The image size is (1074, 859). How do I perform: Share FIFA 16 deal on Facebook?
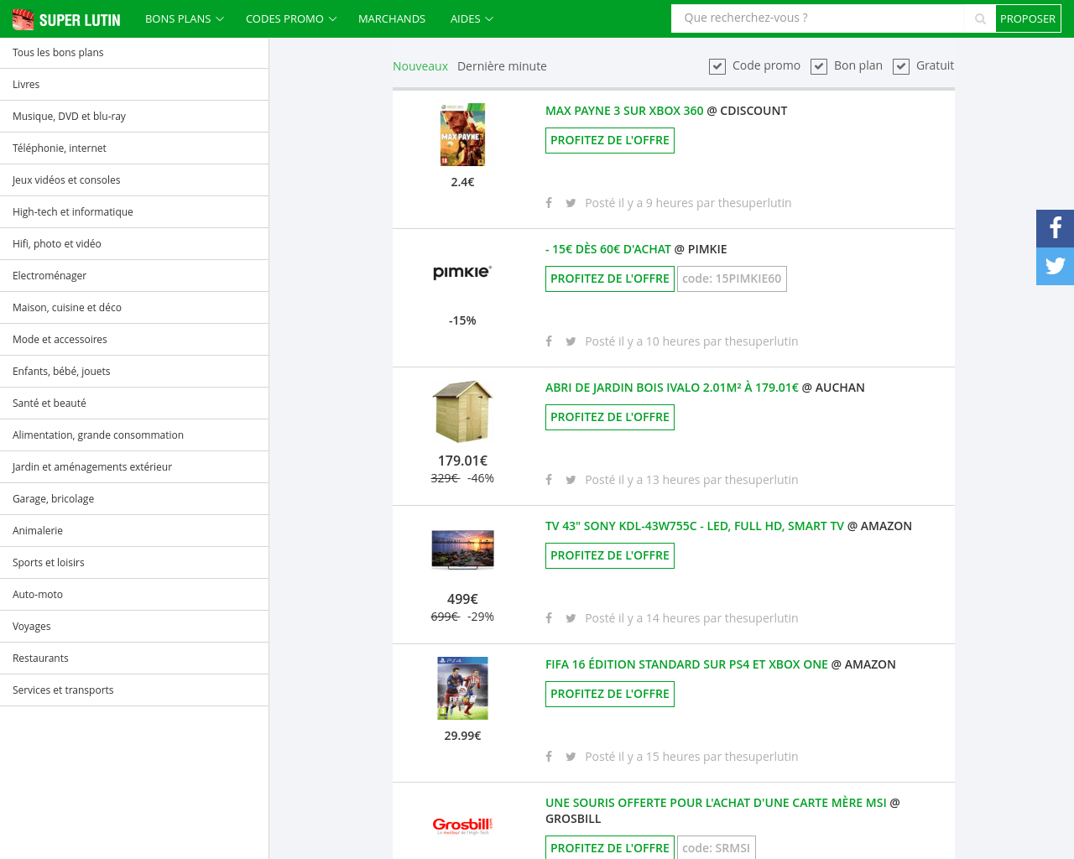pos(549,757)
